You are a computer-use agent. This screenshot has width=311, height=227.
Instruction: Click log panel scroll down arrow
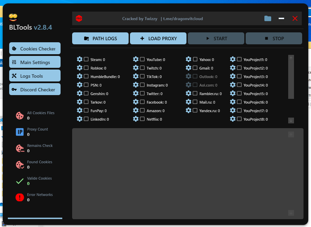pyautogui.click(x=291, y=213)
